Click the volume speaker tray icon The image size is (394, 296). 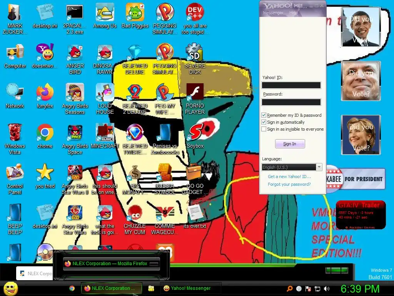point(326,289)
